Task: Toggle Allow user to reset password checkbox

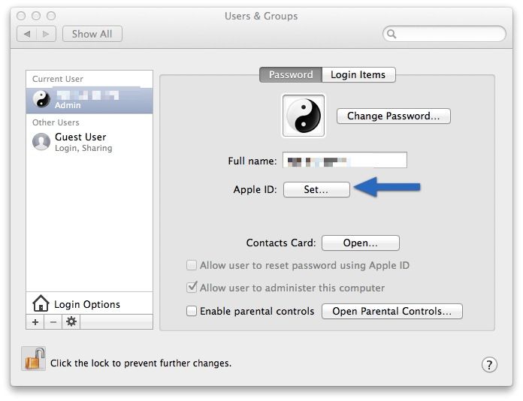Action: (x=192, y=265)
